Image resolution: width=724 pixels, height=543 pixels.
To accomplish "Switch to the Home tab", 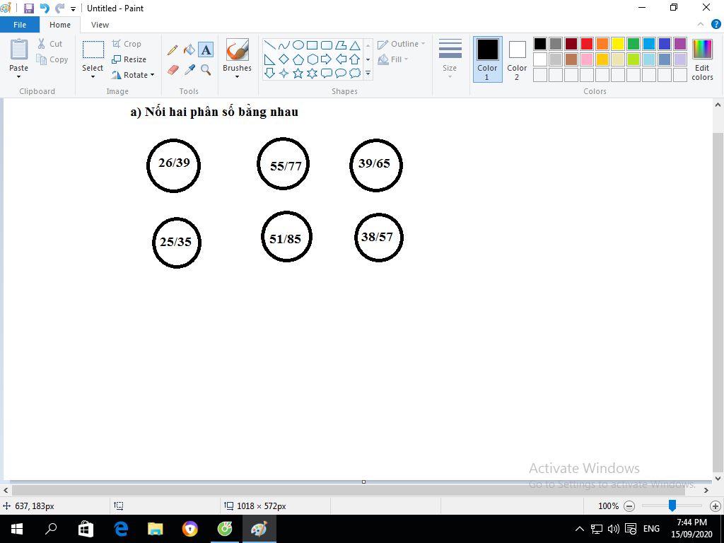I will [x=60, y=25].
